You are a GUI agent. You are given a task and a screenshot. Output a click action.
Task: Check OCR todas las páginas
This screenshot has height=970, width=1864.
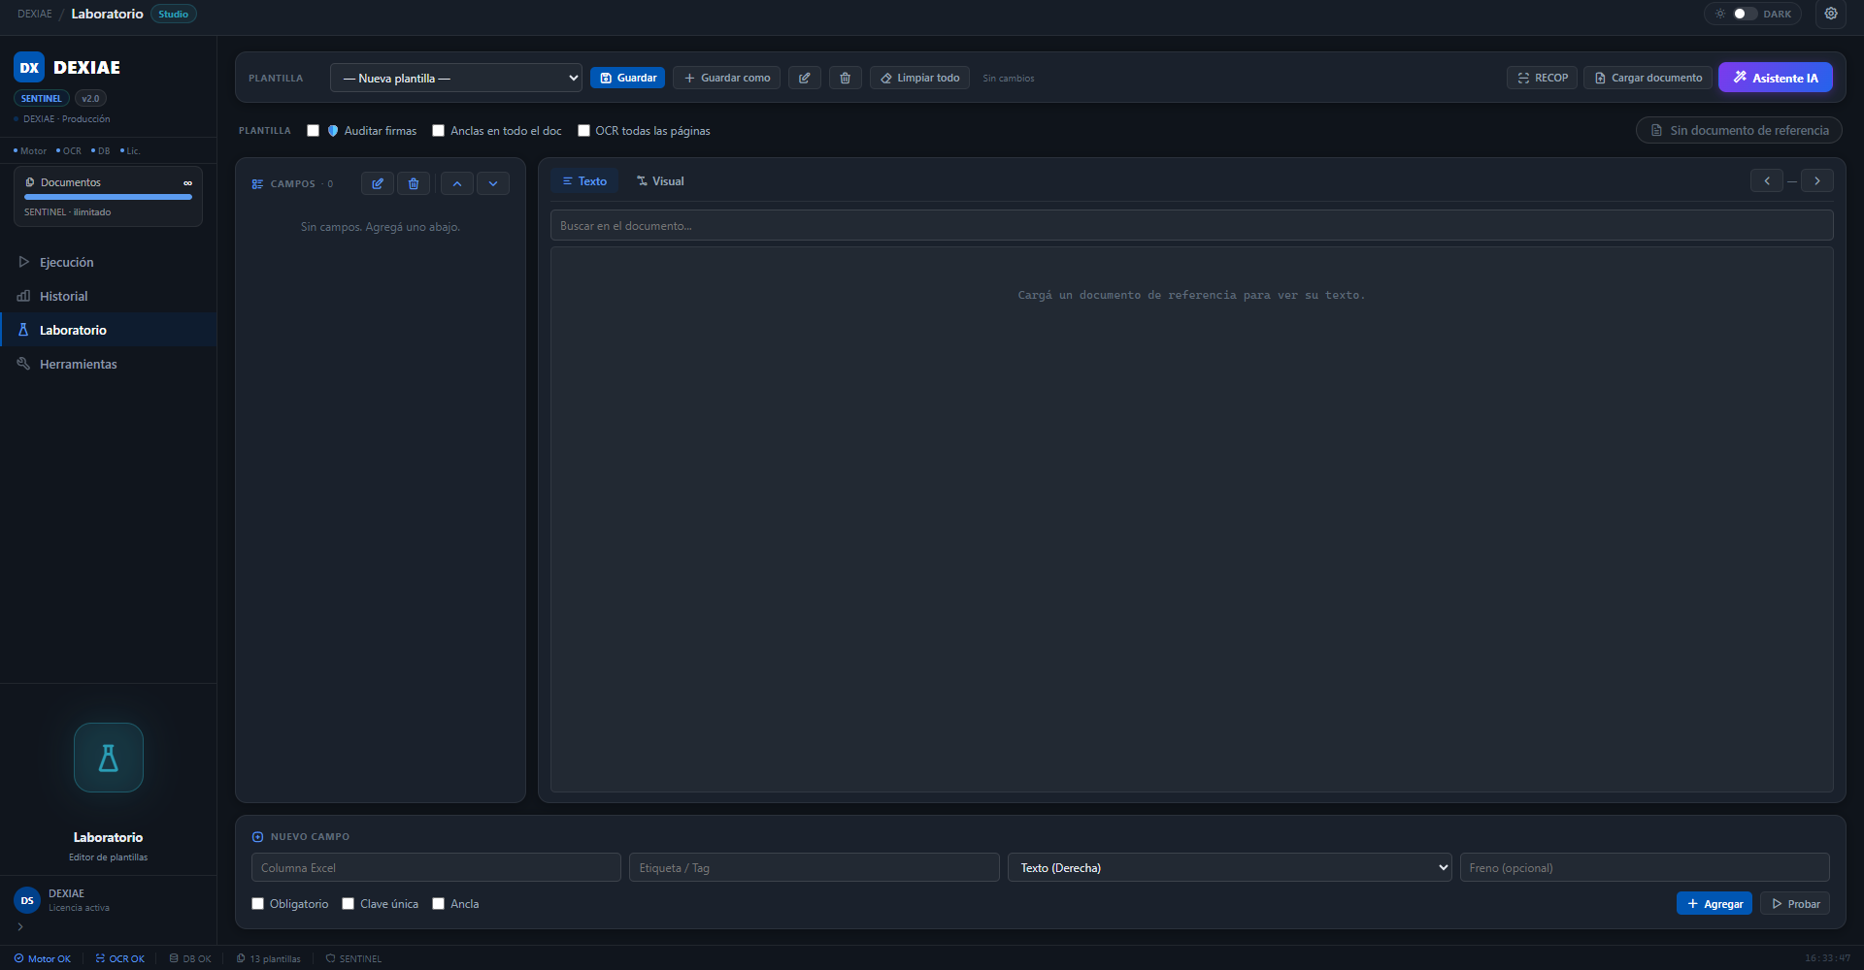click(x=583, y=131)
